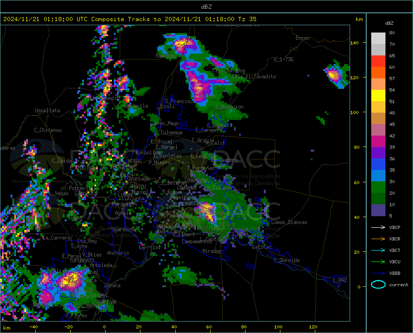413x333 pixels.
Task: Click the green VBCU arrow in legend
Action: click(x=378, y=262)
